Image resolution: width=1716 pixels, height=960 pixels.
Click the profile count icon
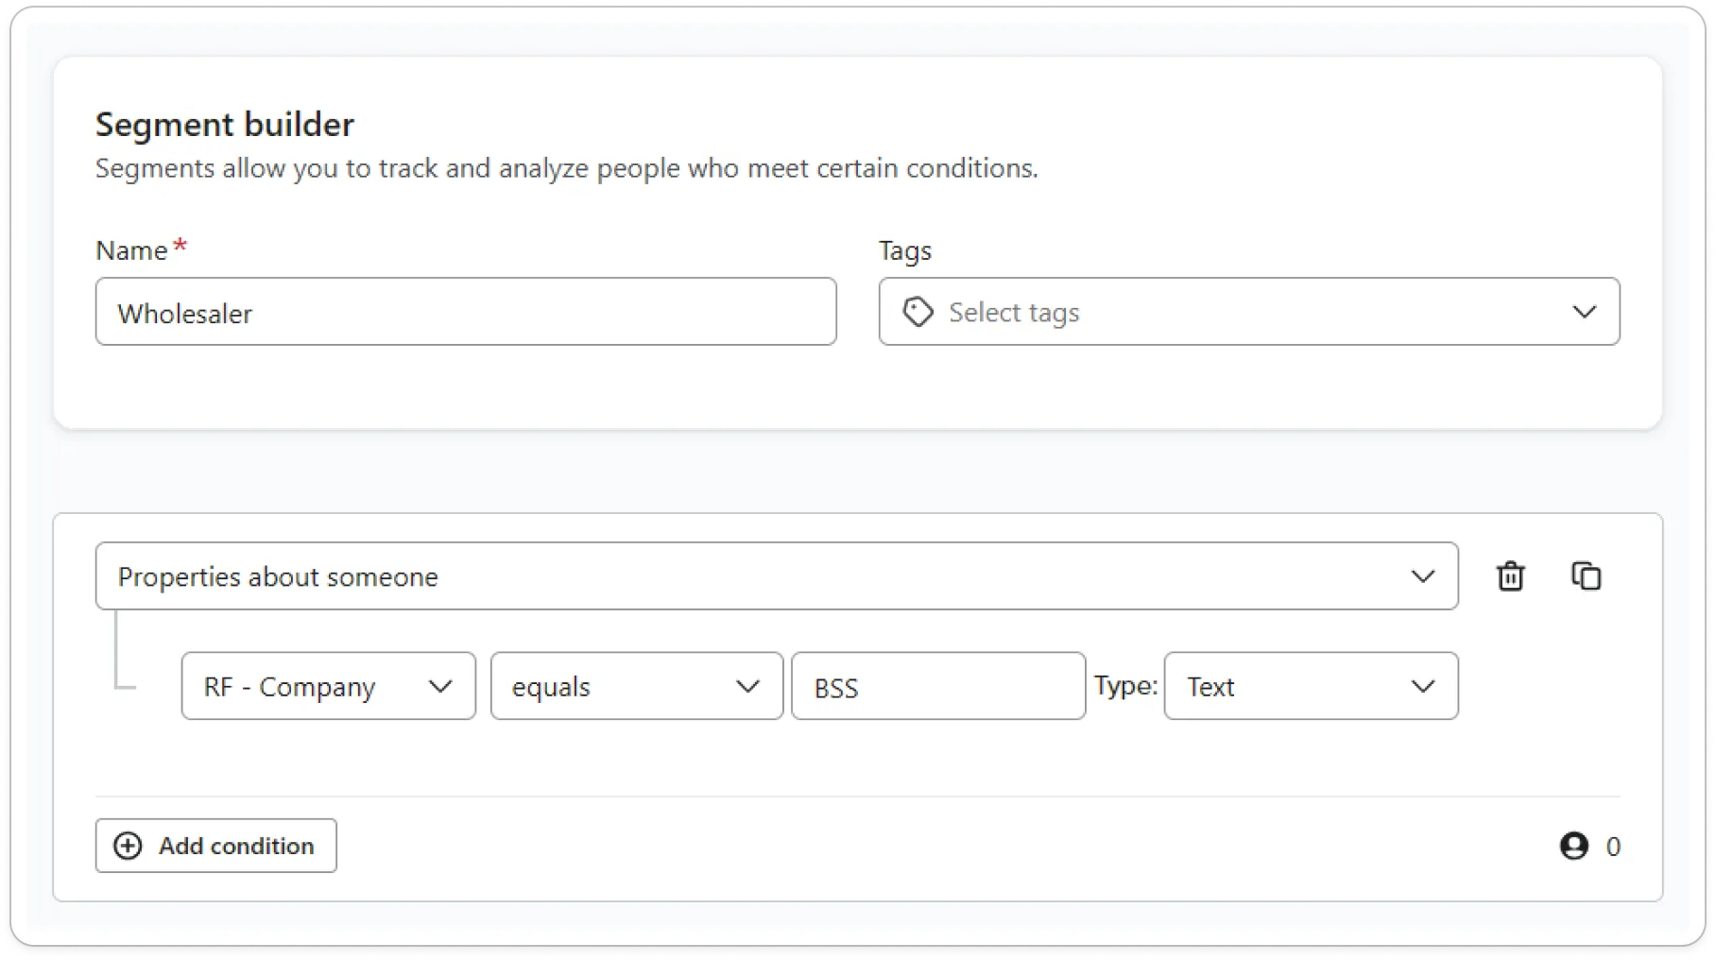[1573, 846]
